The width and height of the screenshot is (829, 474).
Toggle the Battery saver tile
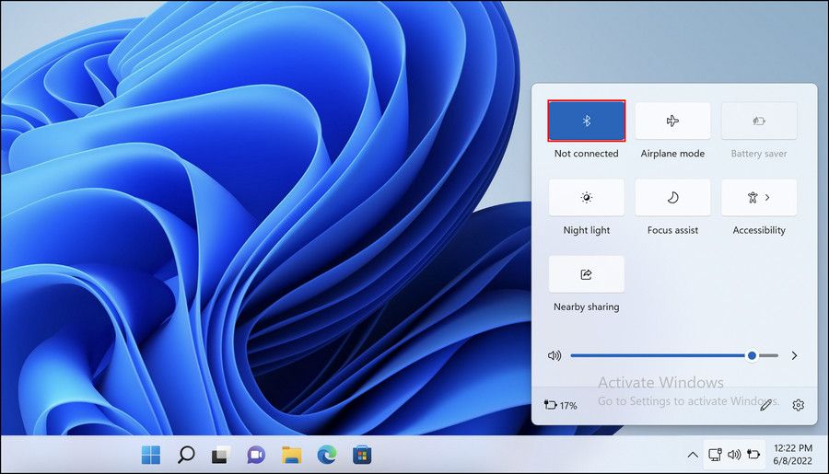click(x=759, y=121)
